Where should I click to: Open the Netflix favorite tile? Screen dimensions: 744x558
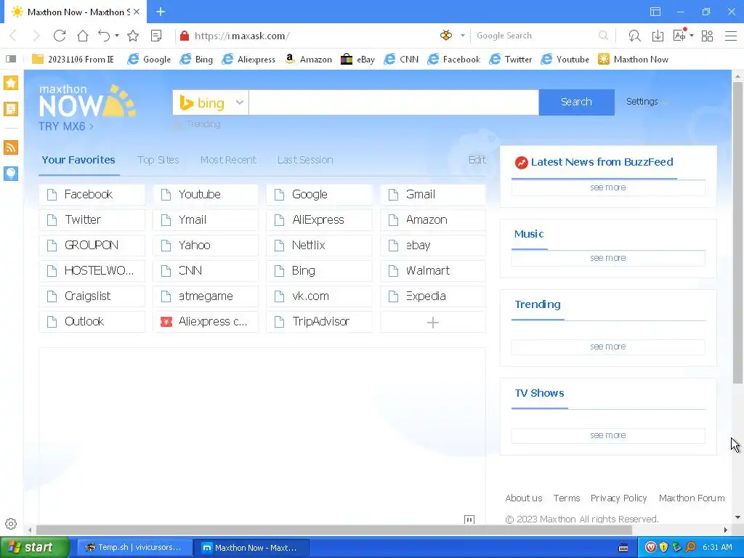[320, 246]
